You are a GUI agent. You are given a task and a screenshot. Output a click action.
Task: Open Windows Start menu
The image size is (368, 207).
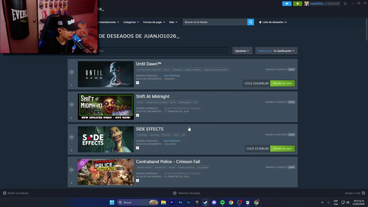click(112, 202)
